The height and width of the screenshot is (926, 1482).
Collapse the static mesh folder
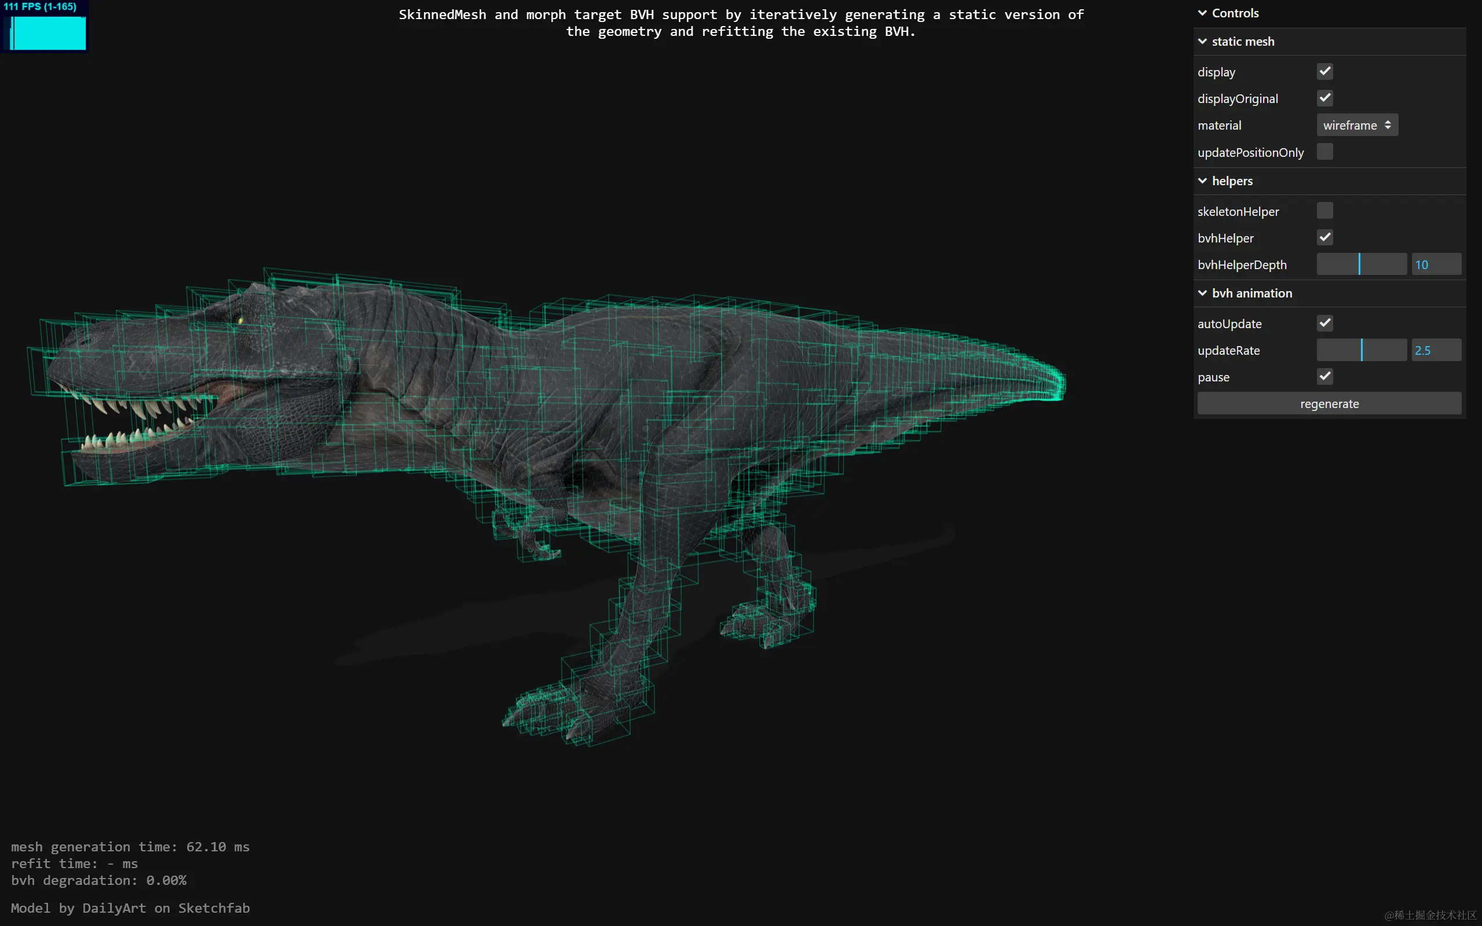click(1330, 42)
